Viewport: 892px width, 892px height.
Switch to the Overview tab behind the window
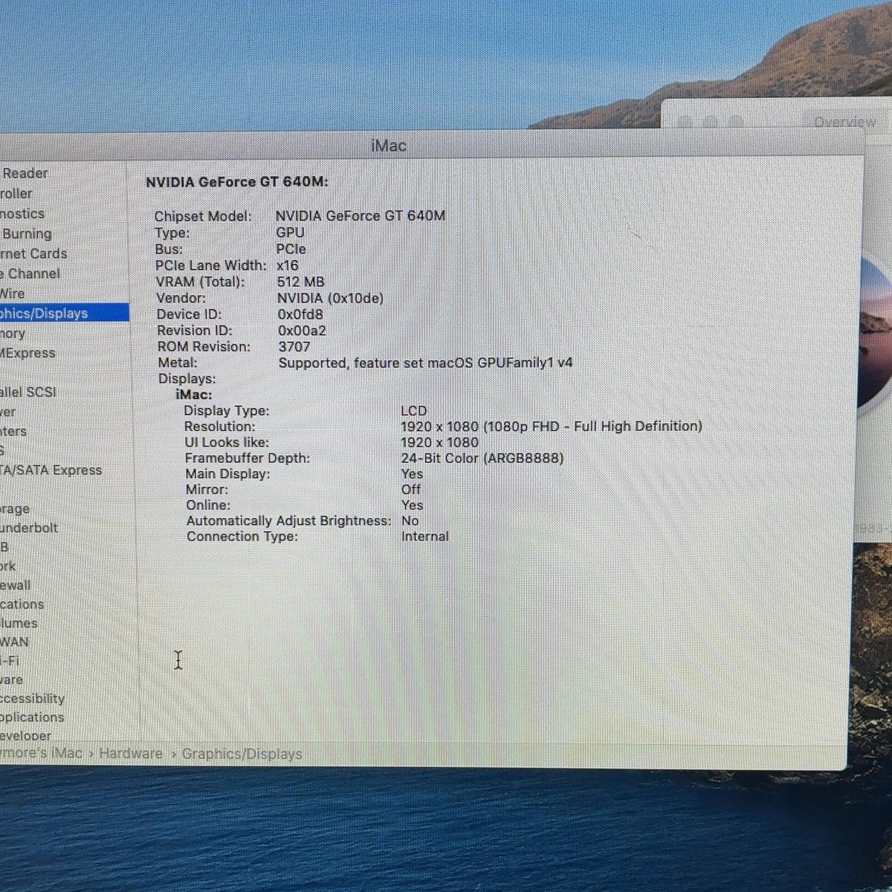click(844, 122)
